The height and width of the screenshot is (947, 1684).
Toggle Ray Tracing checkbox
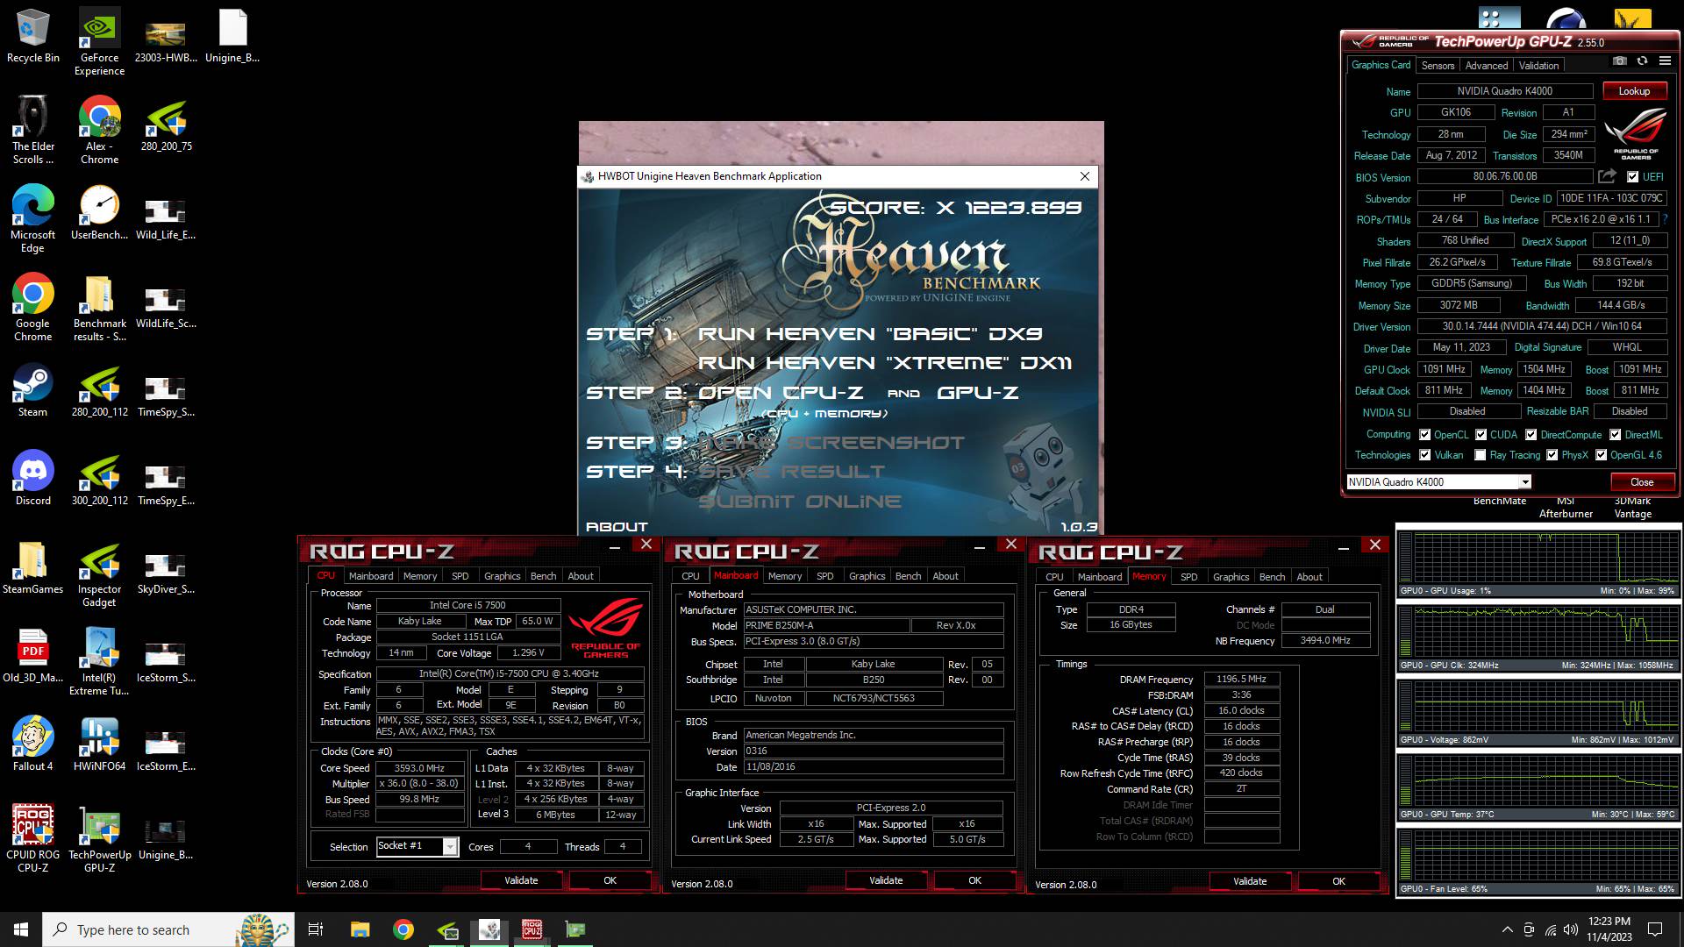pyautogui.click(x=1481, y=455)
